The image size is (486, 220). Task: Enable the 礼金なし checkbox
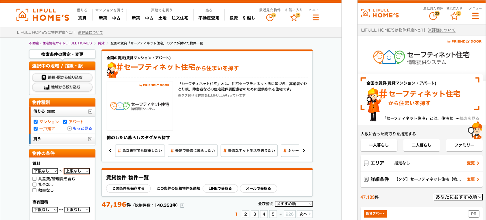[34, 184]
